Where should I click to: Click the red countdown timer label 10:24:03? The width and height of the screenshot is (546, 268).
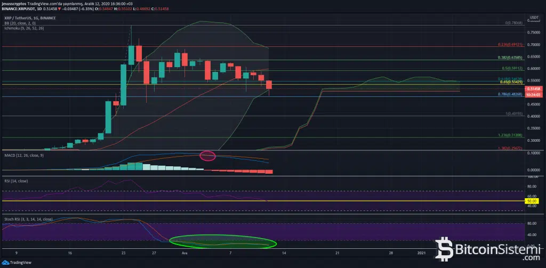tap(533, 94)
